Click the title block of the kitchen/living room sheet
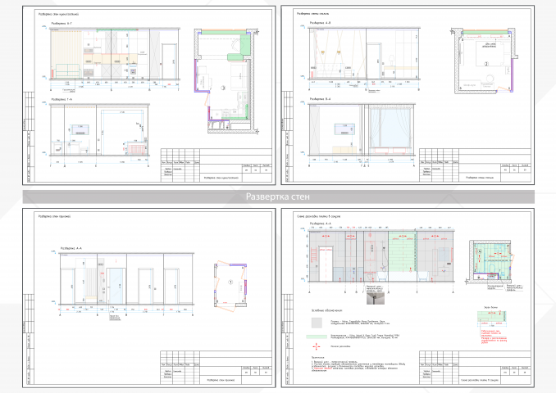 [x=216, y=165]
